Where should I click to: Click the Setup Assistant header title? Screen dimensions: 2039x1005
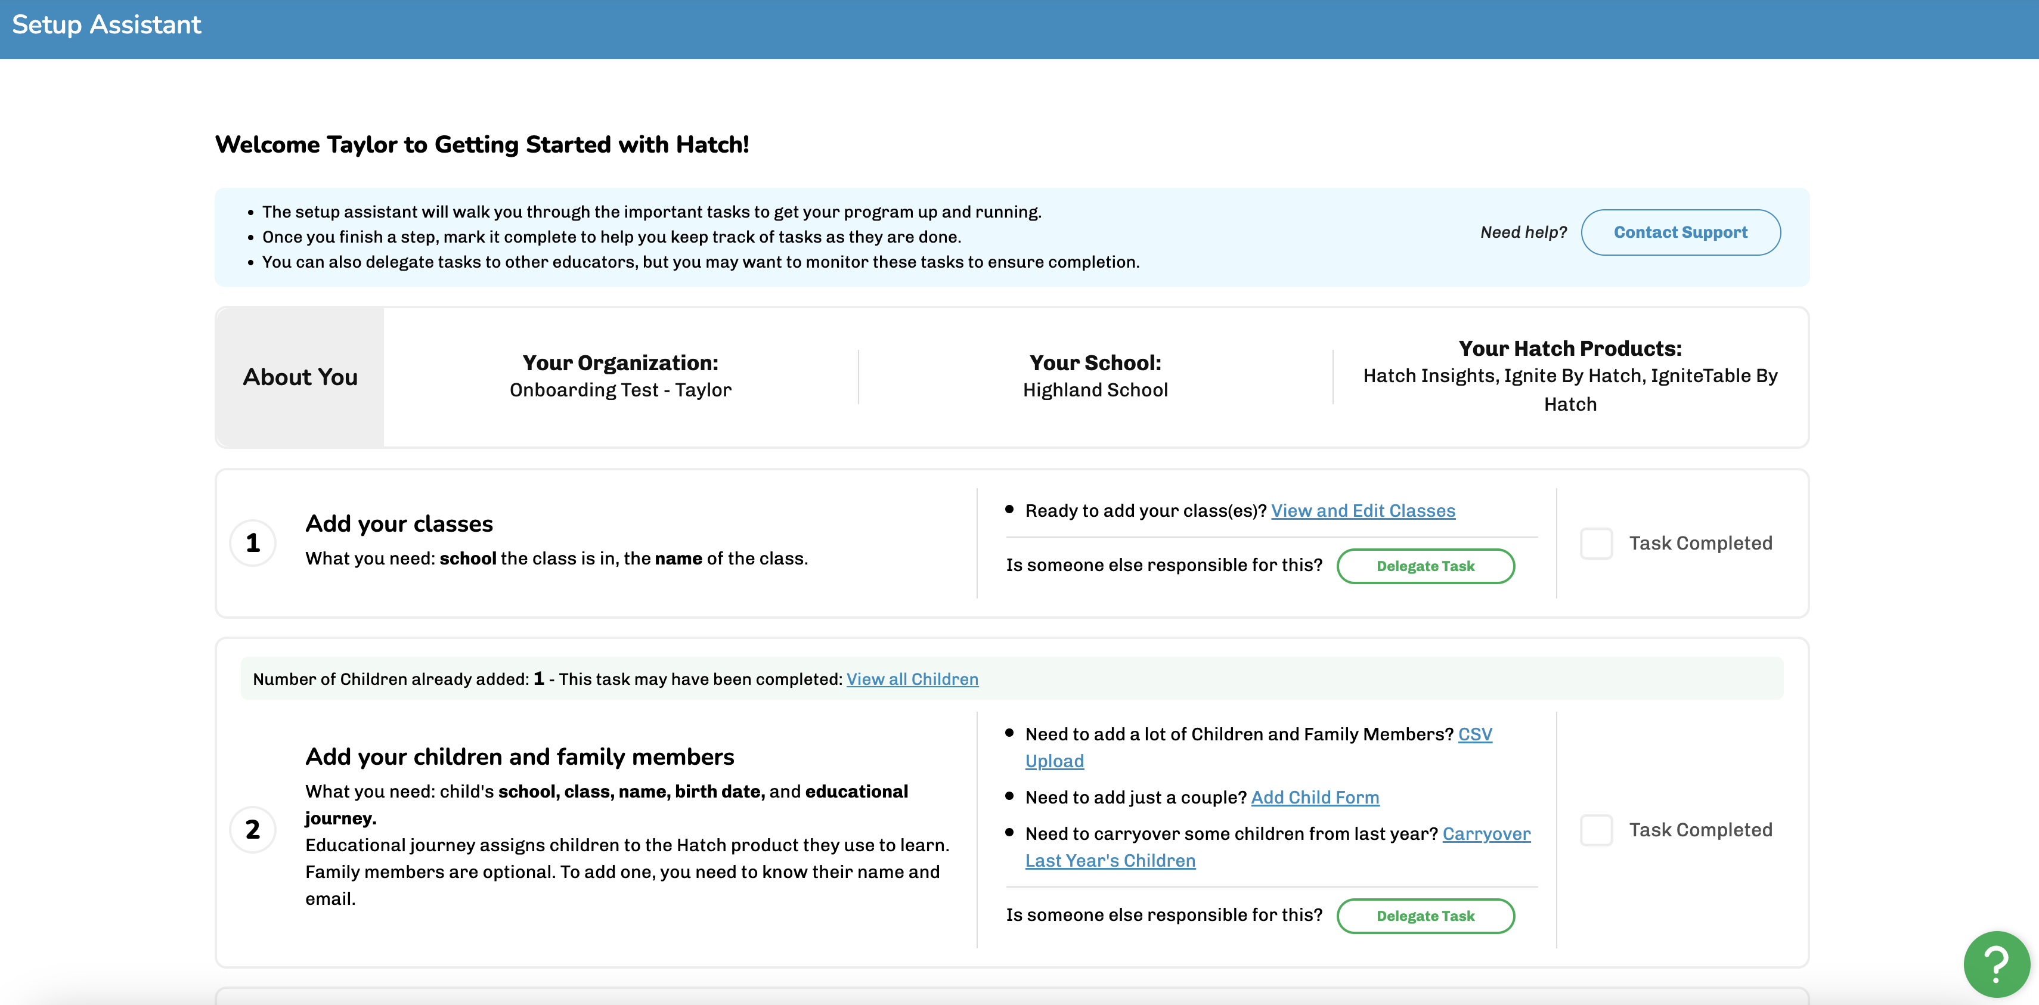point(107,24)
